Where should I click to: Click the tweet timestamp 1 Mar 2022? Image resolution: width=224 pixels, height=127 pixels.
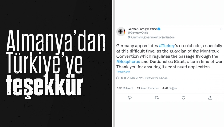tap(135, 78)
